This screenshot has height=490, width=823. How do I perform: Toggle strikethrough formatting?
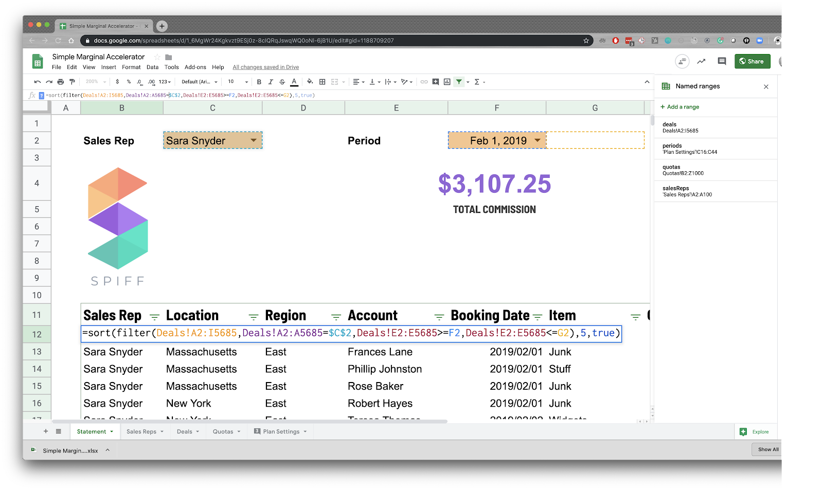coord(282,82)
